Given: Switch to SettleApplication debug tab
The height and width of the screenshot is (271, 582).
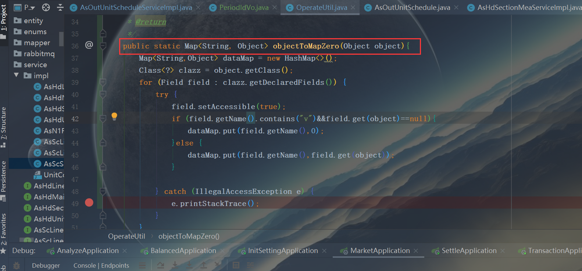Looking at the screenshot, I should (x=469, y=250).
